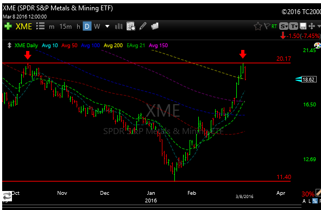Select the hourly 'h' time frame
The height and width of the screenshot is (210, 321).
coord(78,27)
